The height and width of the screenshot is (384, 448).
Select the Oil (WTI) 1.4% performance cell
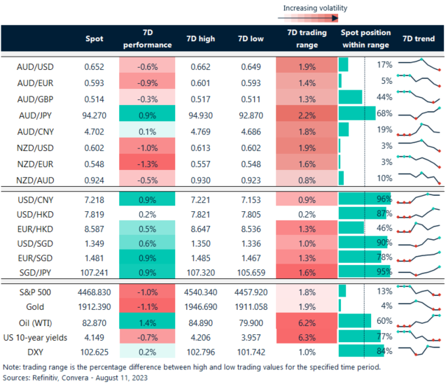point(147,321)
